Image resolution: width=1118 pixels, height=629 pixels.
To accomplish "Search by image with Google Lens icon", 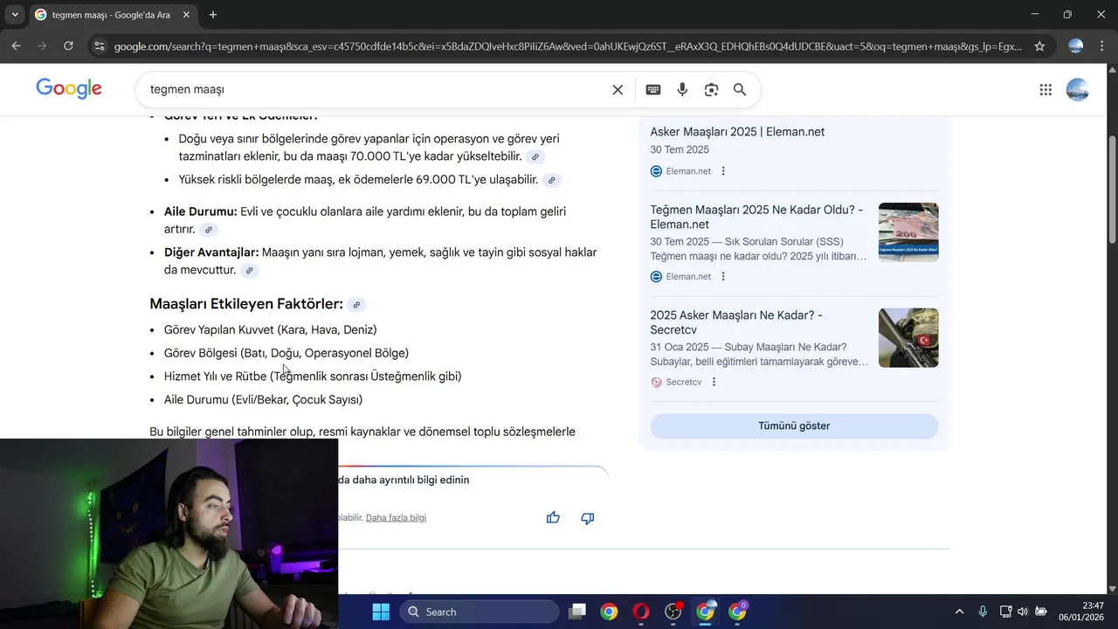I will [x=711, y=89].
